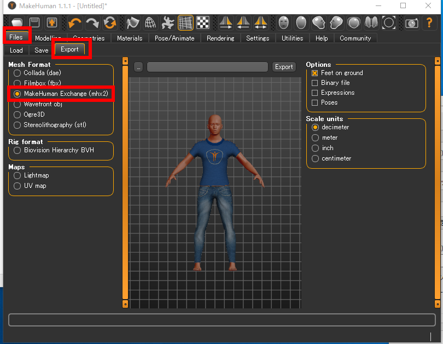
Task: Select Ogre3D mesh format
Action: (30, 114)
